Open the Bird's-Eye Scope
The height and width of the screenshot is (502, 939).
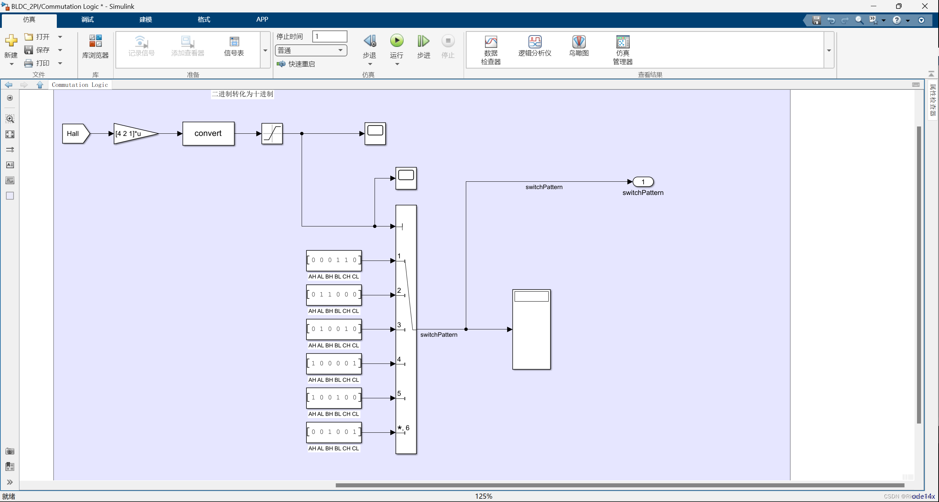578,46
